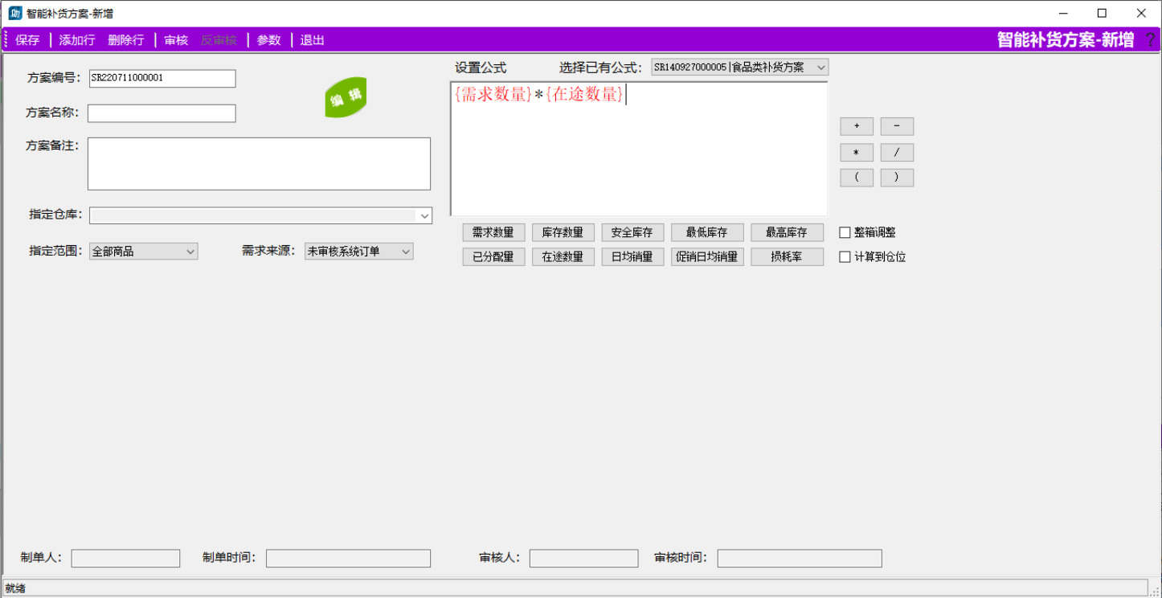Insert a right parenthesis into formula
Image resolution: width=1162 pixels, height=598 pixels.
[x=897, y=178]
